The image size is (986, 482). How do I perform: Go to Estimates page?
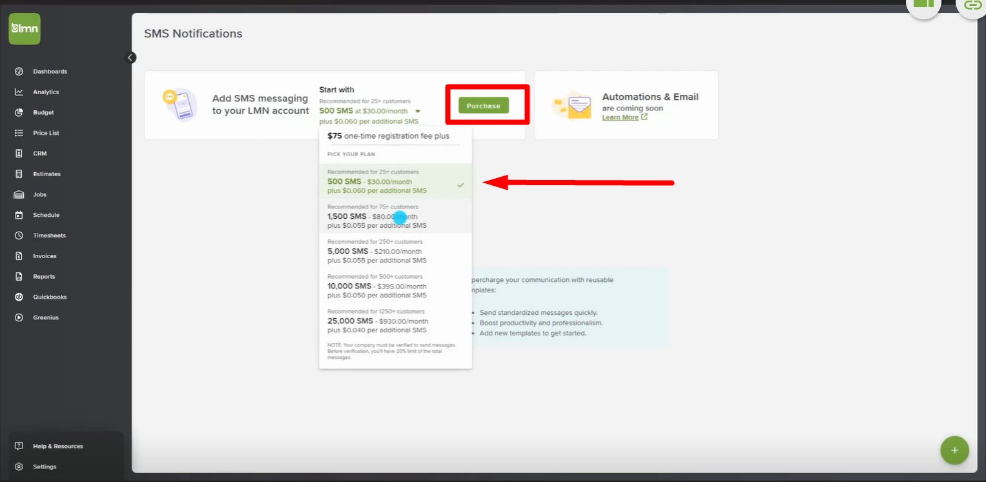(46, 174)
